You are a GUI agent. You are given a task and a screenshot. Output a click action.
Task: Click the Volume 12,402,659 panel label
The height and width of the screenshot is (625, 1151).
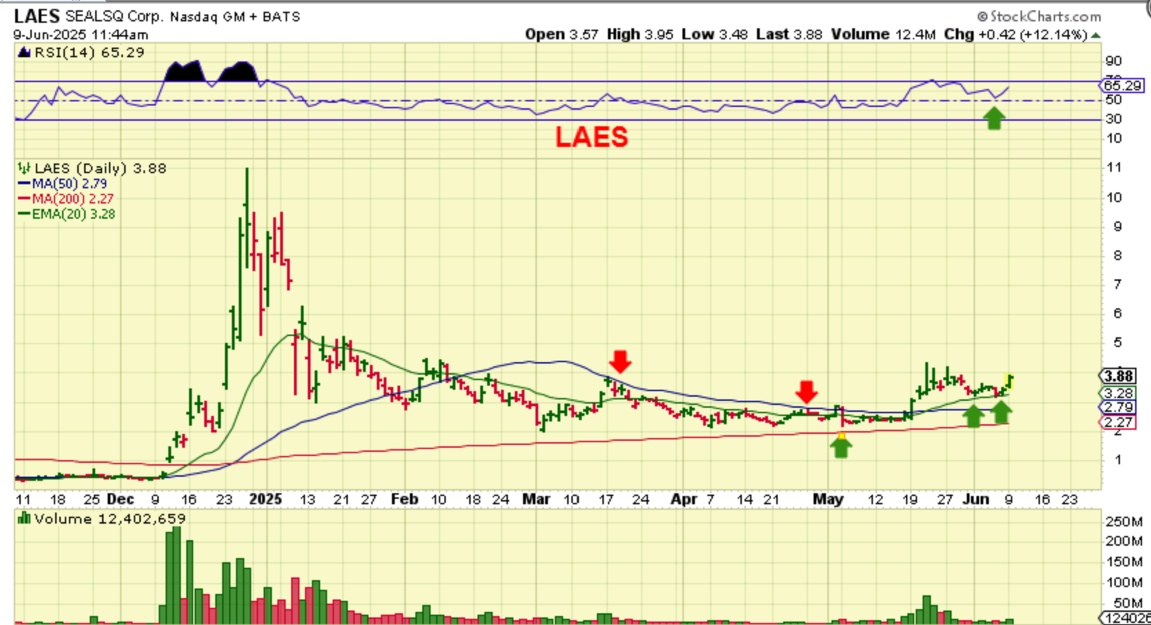[110, 519]
